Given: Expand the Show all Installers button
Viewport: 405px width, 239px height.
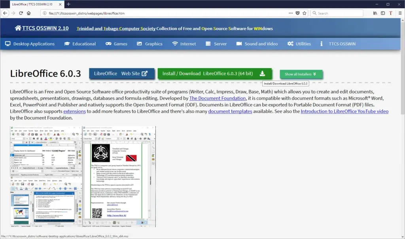Looking at the screenshot, I should 301,74.
